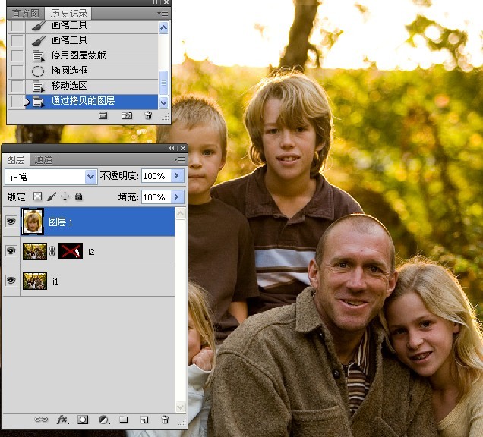Switch to the 直方图 tab

pyautogui.click(x=25, y=14)
